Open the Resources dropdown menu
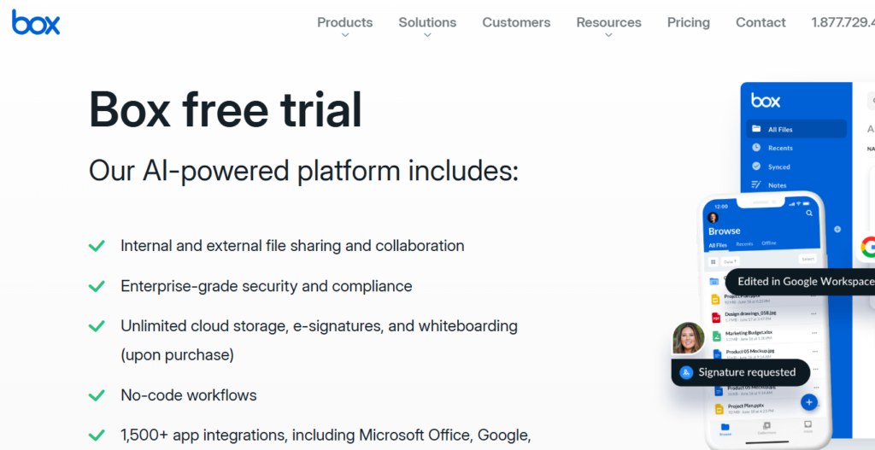The width and height of the screenshot is (875, 450). coord(608,23)
